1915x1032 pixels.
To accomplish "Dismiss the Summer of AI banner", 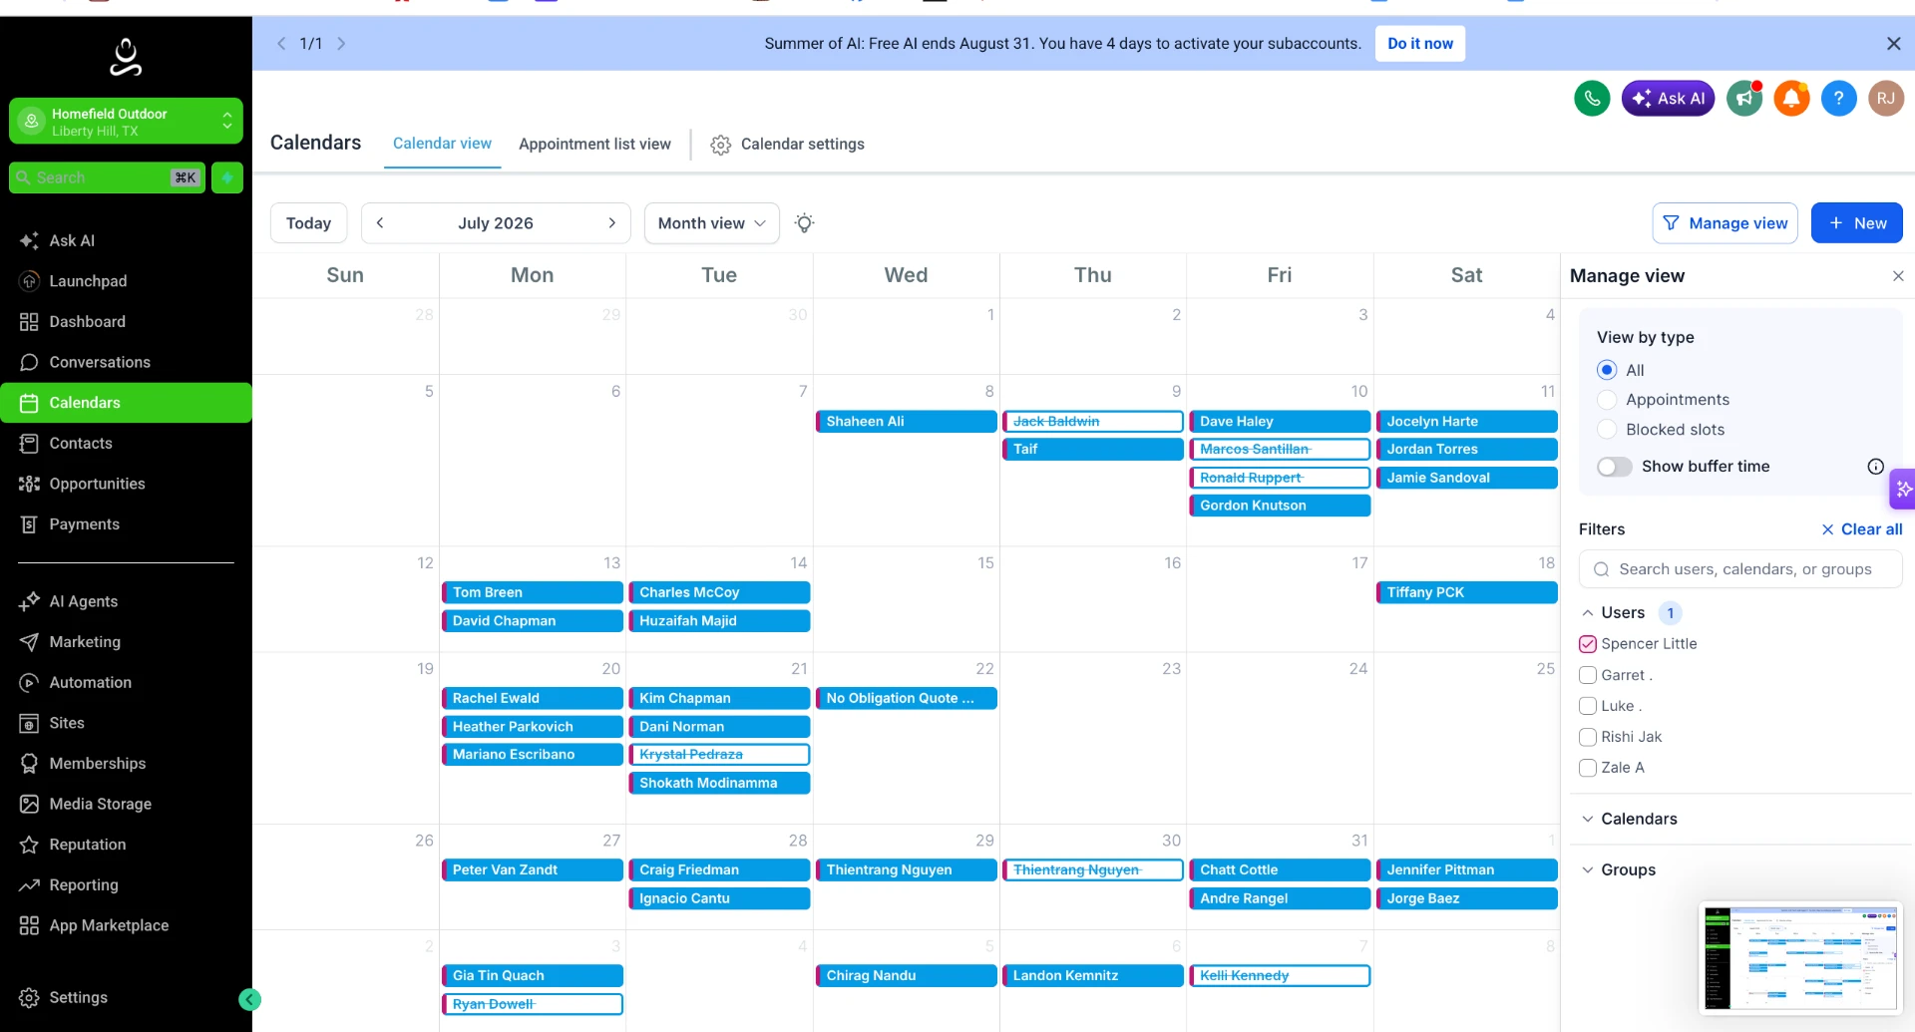I will click(1893, 44).
